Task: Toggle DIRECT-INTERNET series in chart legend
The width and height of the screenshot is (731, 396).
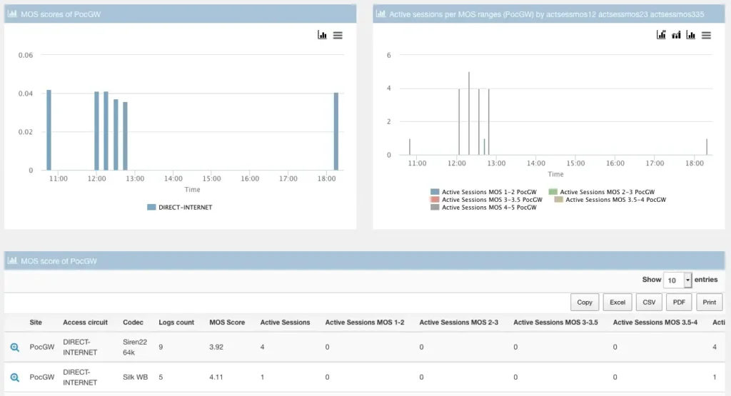Action: tap(180, 207)
